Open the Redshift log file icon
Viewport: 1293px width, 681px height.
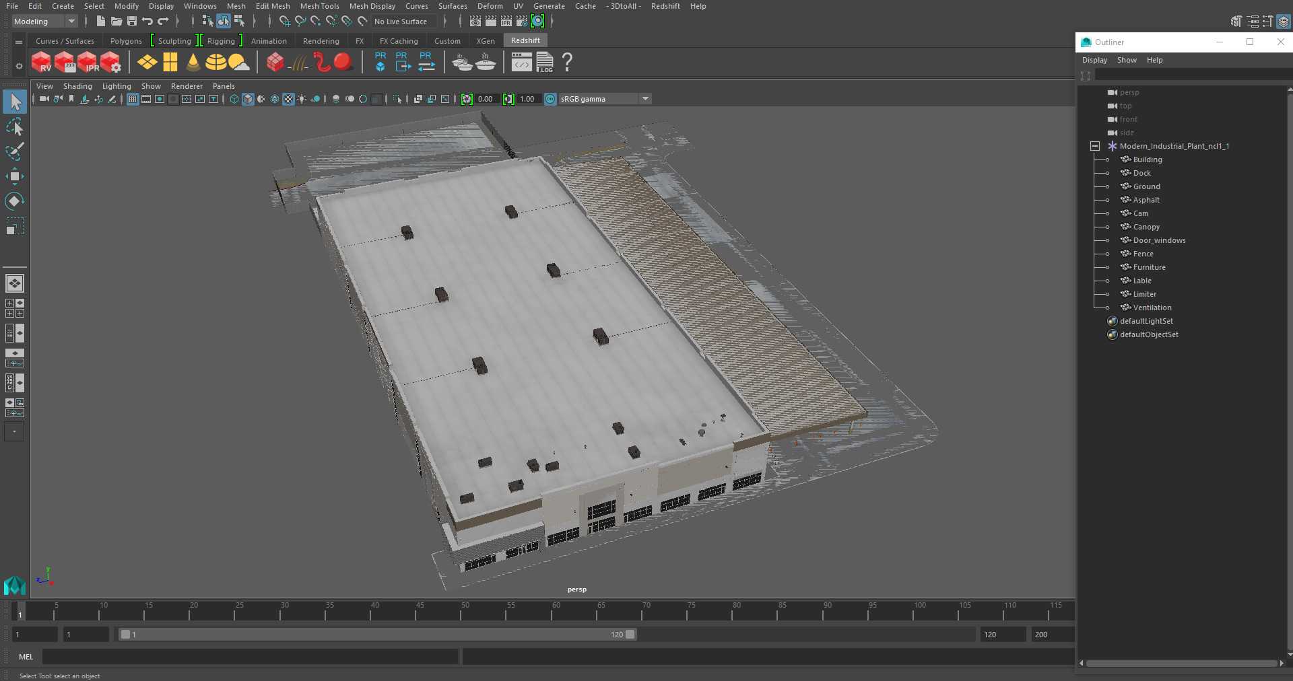pos(545,63)
